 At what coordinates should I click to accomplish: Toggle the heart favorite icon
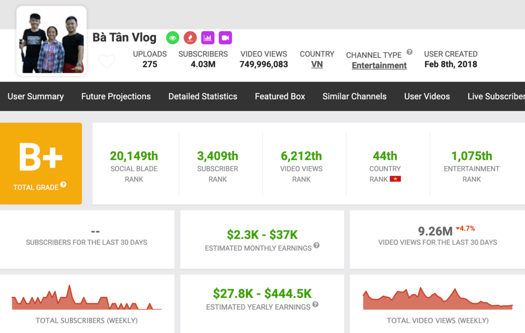(107, 61)
